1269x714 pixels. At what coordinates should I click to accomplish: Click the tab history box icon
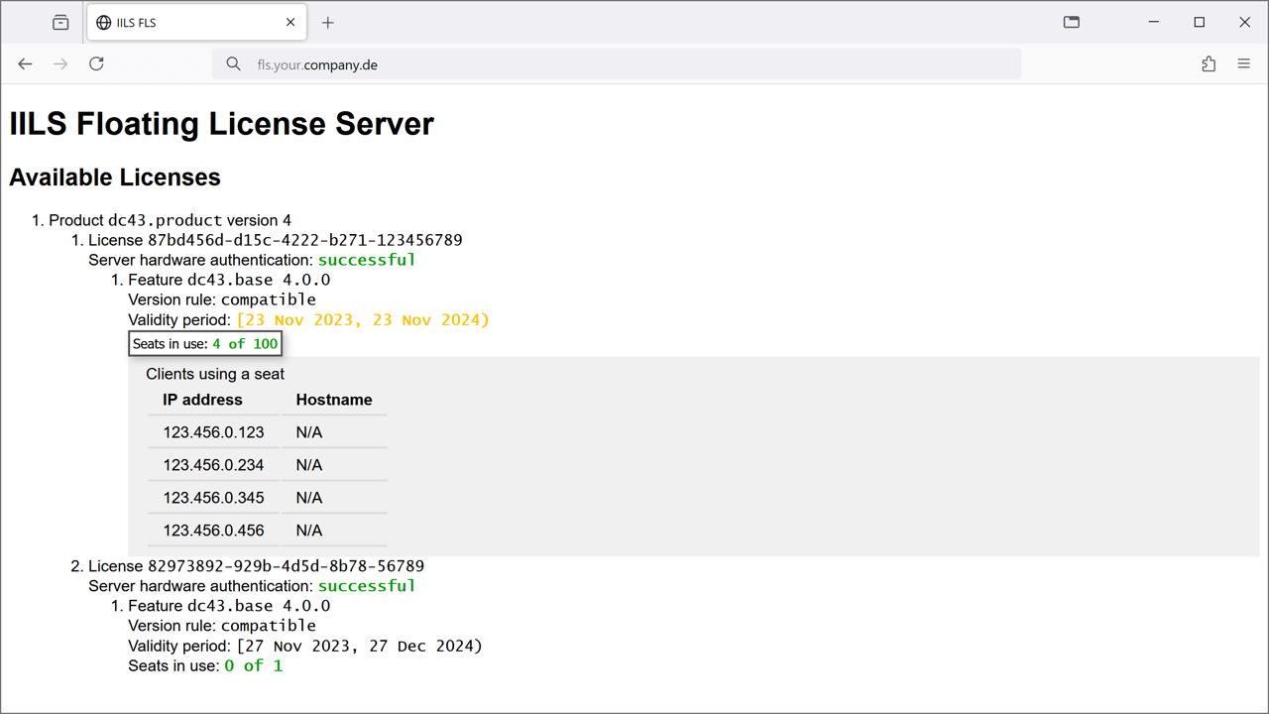pos(60,23)
